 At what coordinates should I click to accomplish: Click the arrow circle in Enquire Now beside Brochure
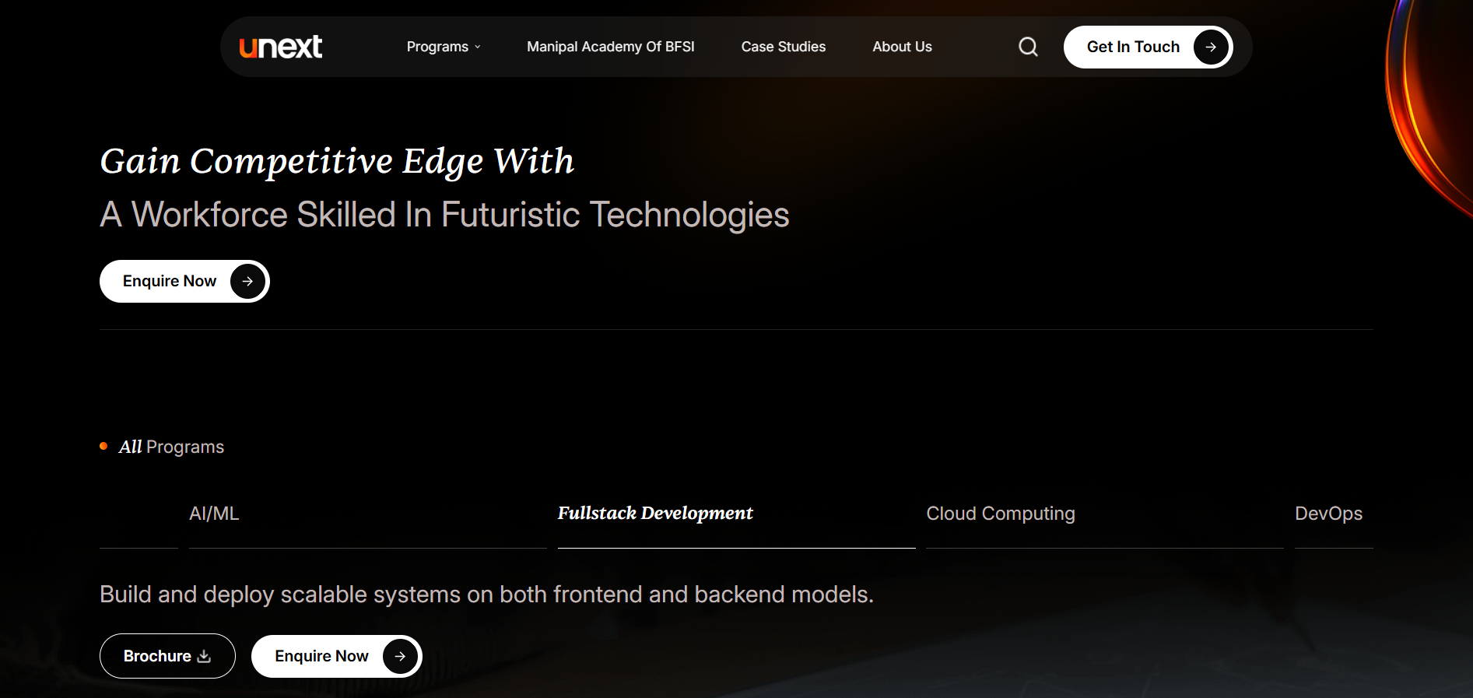tap(400, 656)
